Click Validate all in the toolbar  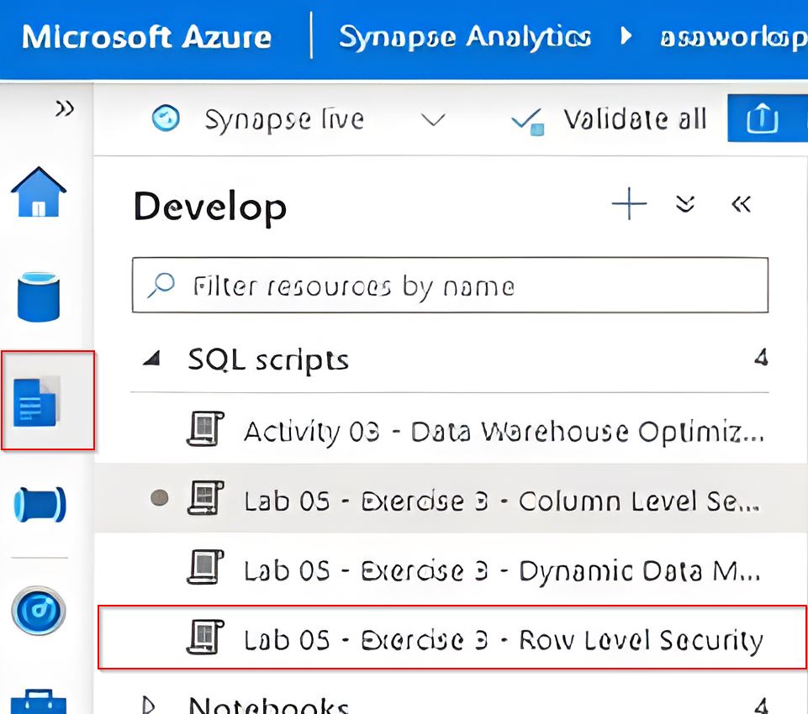(x=610, y=119)
